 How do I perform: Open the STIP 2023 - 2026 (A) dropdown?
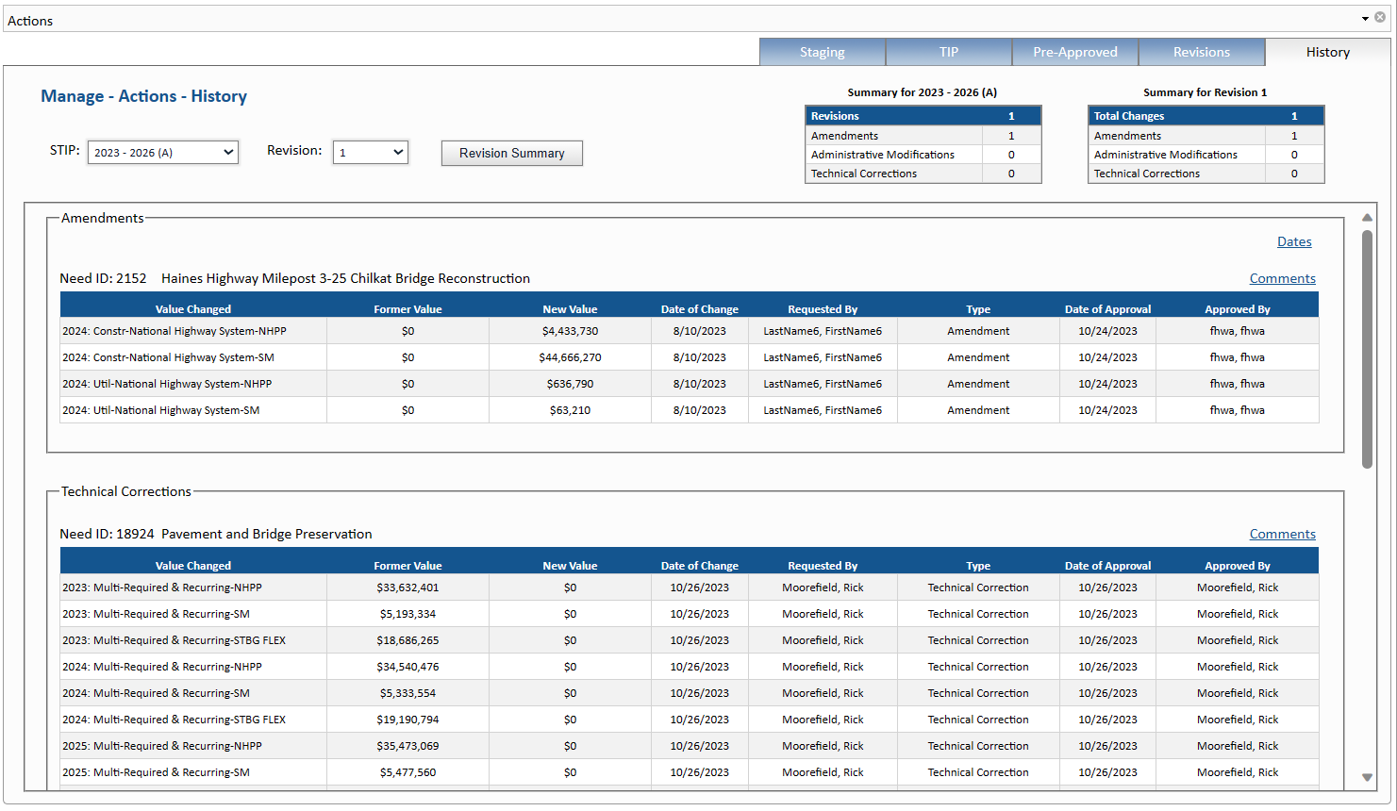point(163,152)
